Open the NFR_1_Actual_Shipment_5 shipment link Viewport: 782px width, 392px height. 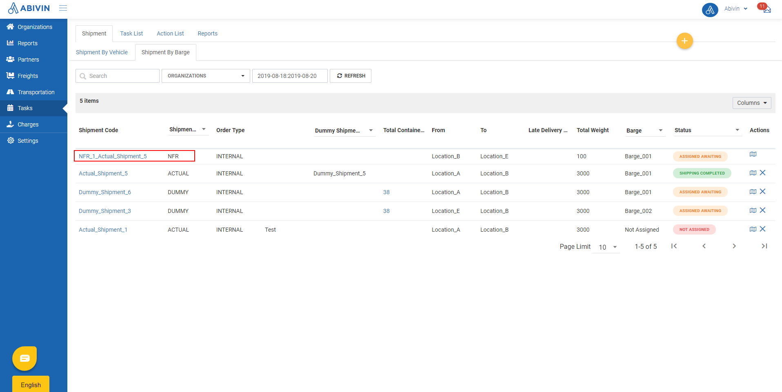click(x=113, y=156)
